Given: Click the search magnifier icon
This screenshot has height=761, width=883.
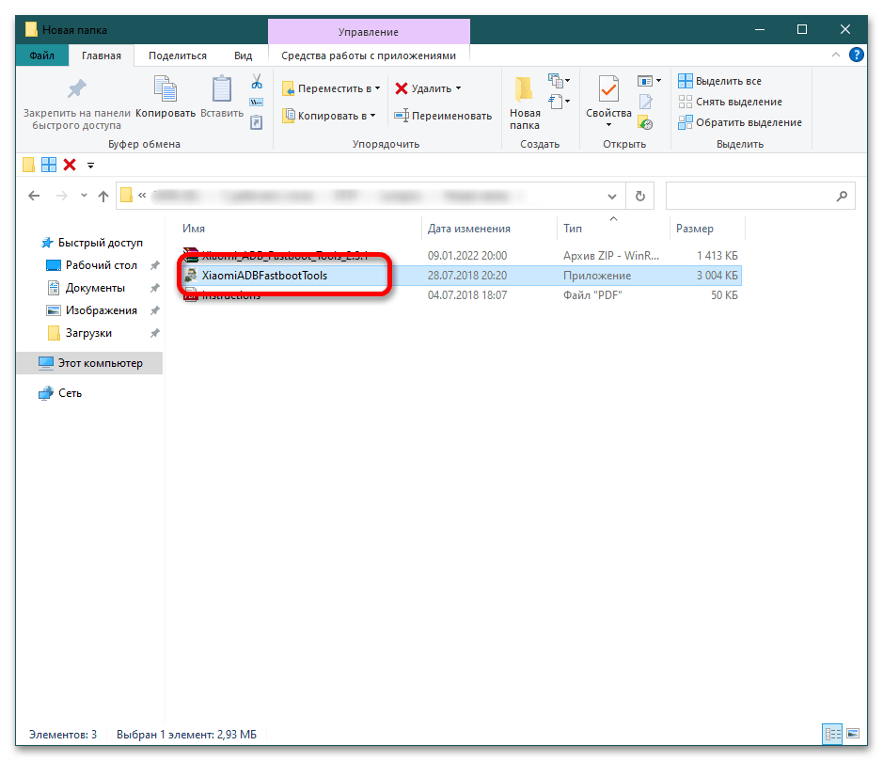Looking at the screenshot, I should pyautogui.click(x=842, y=196).
